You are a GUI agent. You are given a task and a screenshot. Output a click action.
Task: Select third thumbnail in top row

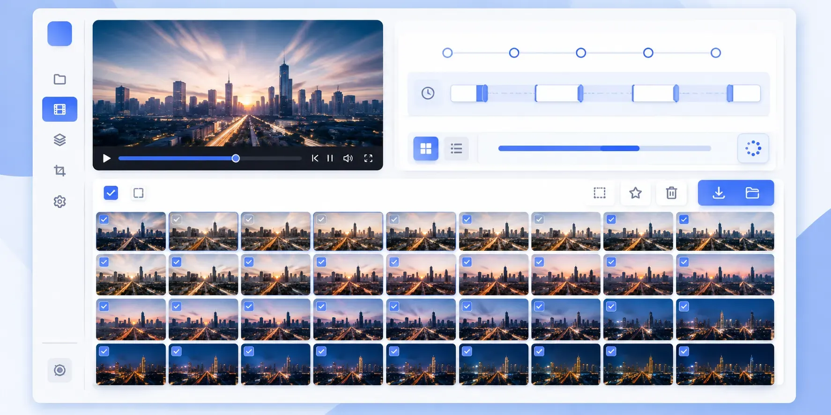275,232
